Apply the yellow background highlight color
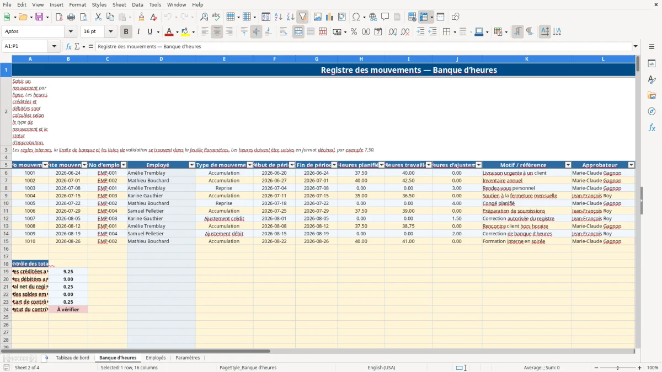 tap(185, 32)
